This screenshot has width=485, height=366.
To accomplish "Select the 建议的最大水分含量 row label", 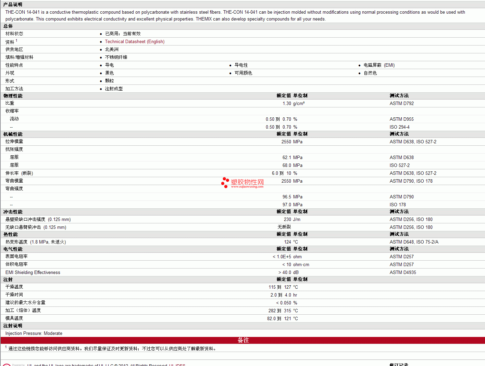I will point(25,302).
